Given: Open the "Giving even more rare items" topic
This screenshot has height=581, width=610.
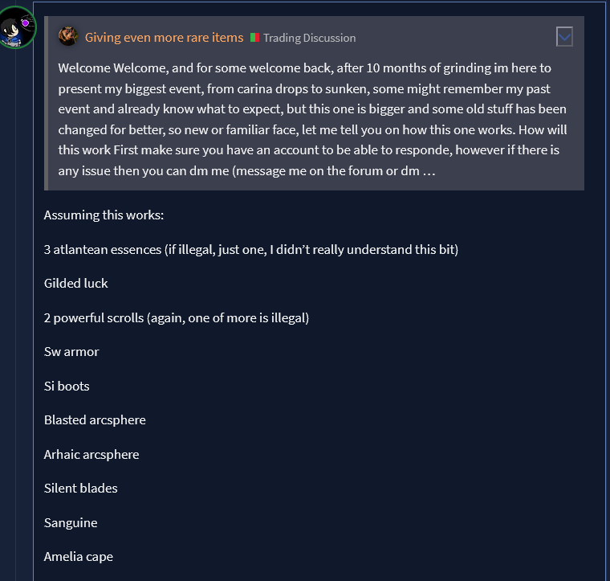Looking at the screenshot, I should coord(164,38).
